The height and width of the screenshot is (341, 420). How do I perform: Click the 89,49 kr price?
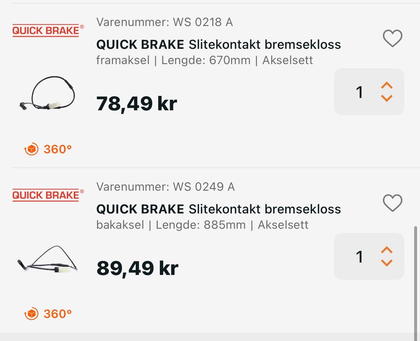(x=137, y=268)
